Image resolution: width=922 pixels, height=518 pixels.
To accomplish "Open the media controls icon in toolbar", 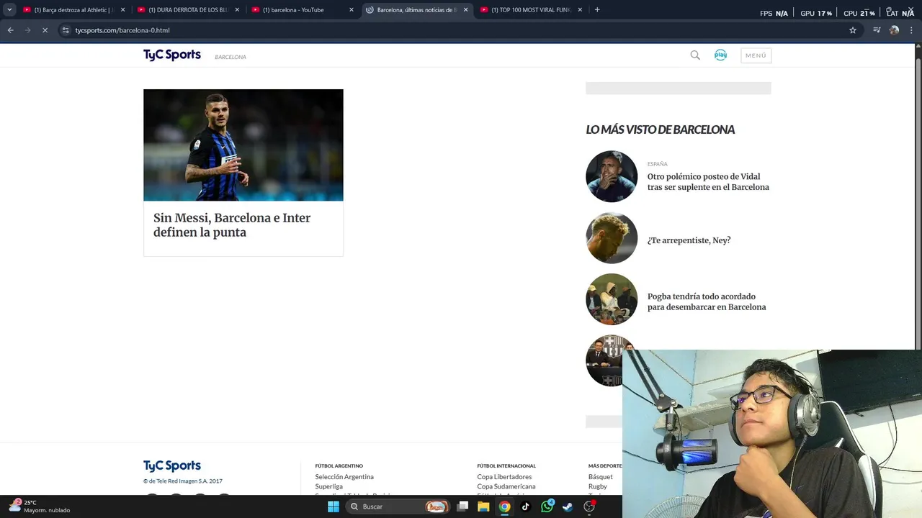I will click(877, 30).
